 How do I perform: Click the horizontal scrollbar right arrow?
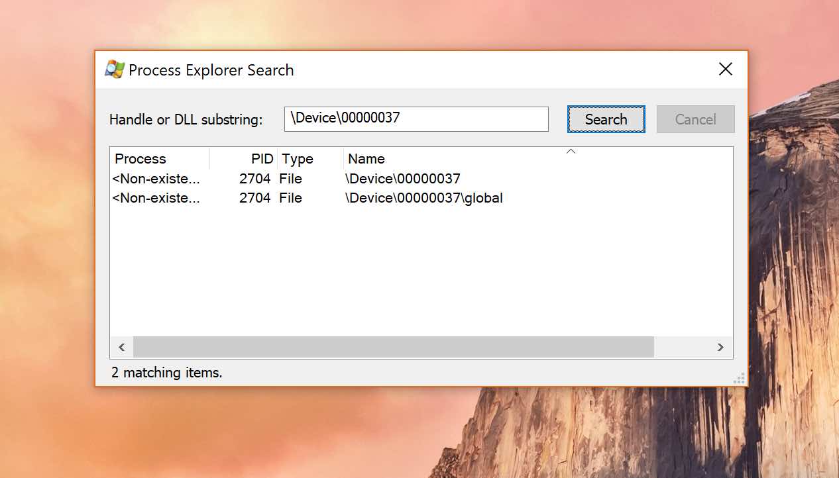[x=720, y=347]
